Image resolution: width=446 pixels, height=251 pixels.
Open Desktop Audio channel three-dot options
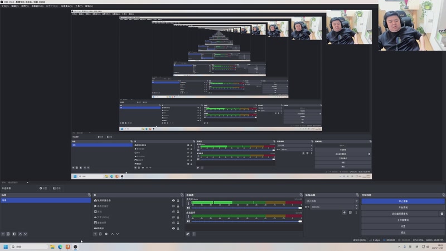pos(188,217)
